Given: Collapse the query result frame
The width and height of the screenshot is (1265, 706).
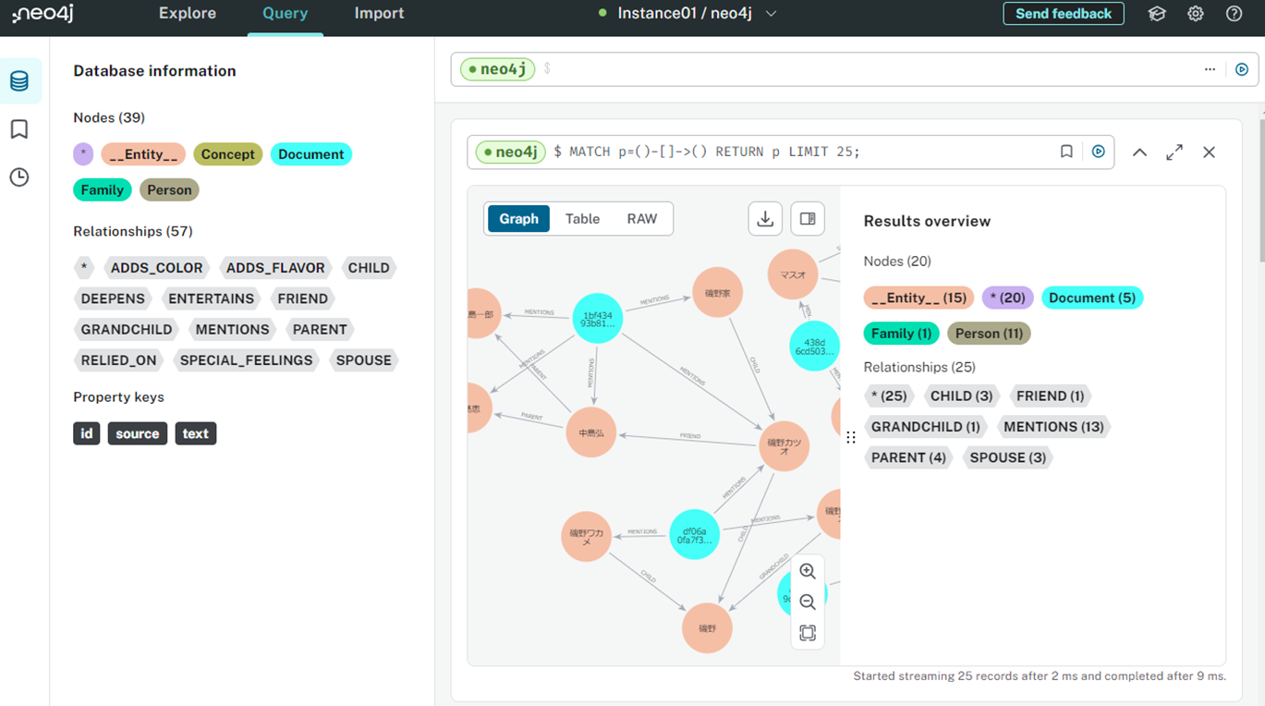Looking at the screenshot, I should click(1139, 152).
